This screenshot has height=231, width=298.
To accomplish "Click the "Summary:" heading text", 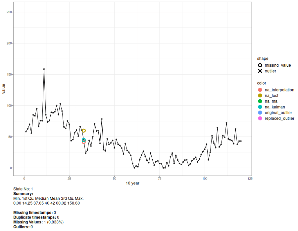I will (x=23, y=194).
